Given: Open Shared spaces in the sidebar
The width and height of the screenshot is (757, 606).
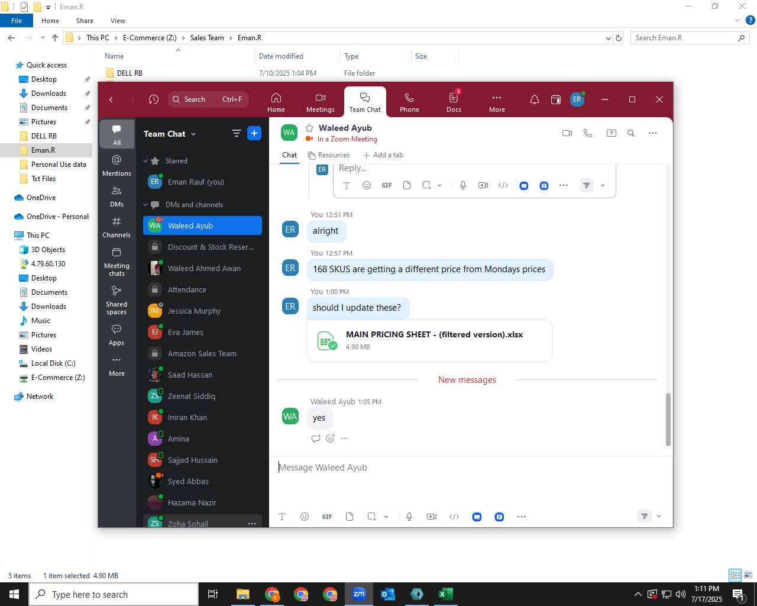Looking at the screenshot, I should 117,300.
